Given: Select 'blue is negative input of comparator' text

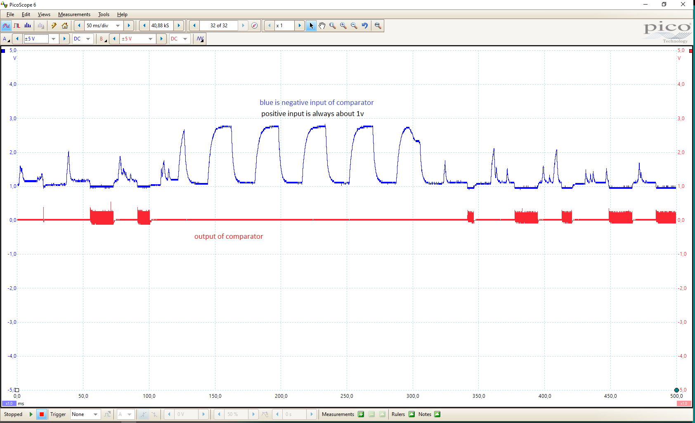Looking at the screenshot, I should (x=317, y=102).
